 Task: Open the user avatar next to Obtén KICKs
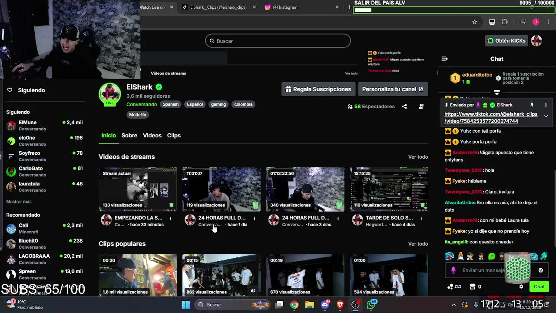click(536, 41)
